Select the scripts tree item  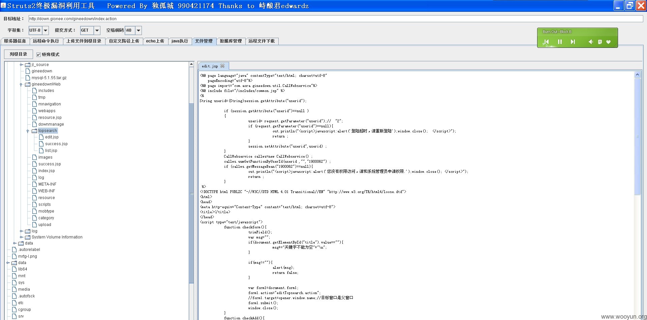click(44, 204)
